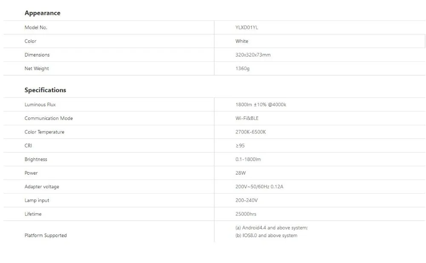Click the White color value cell
The height and width of the screenshot is (263, 426).
click(320, 41)
